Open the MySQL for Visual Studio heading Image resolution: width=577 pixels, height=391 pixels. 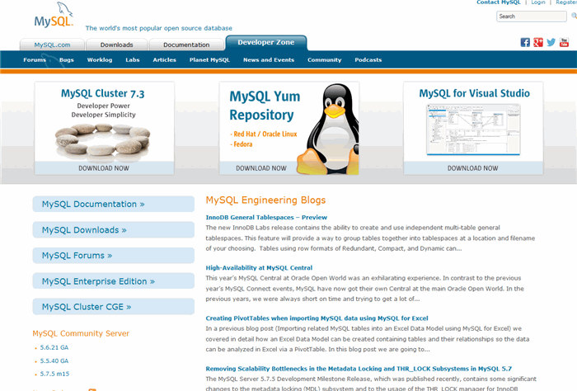pos(474,93)
